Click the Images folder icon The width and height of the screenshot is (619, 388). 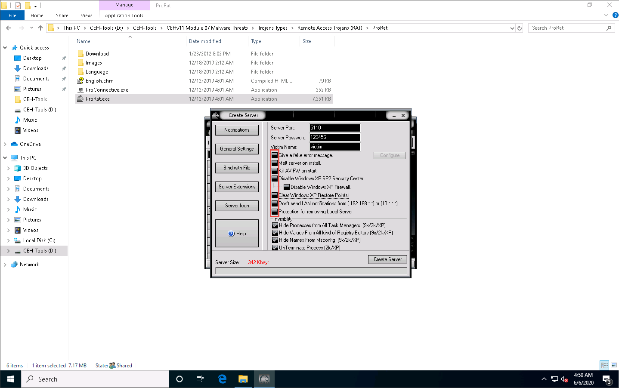(80, 63)
